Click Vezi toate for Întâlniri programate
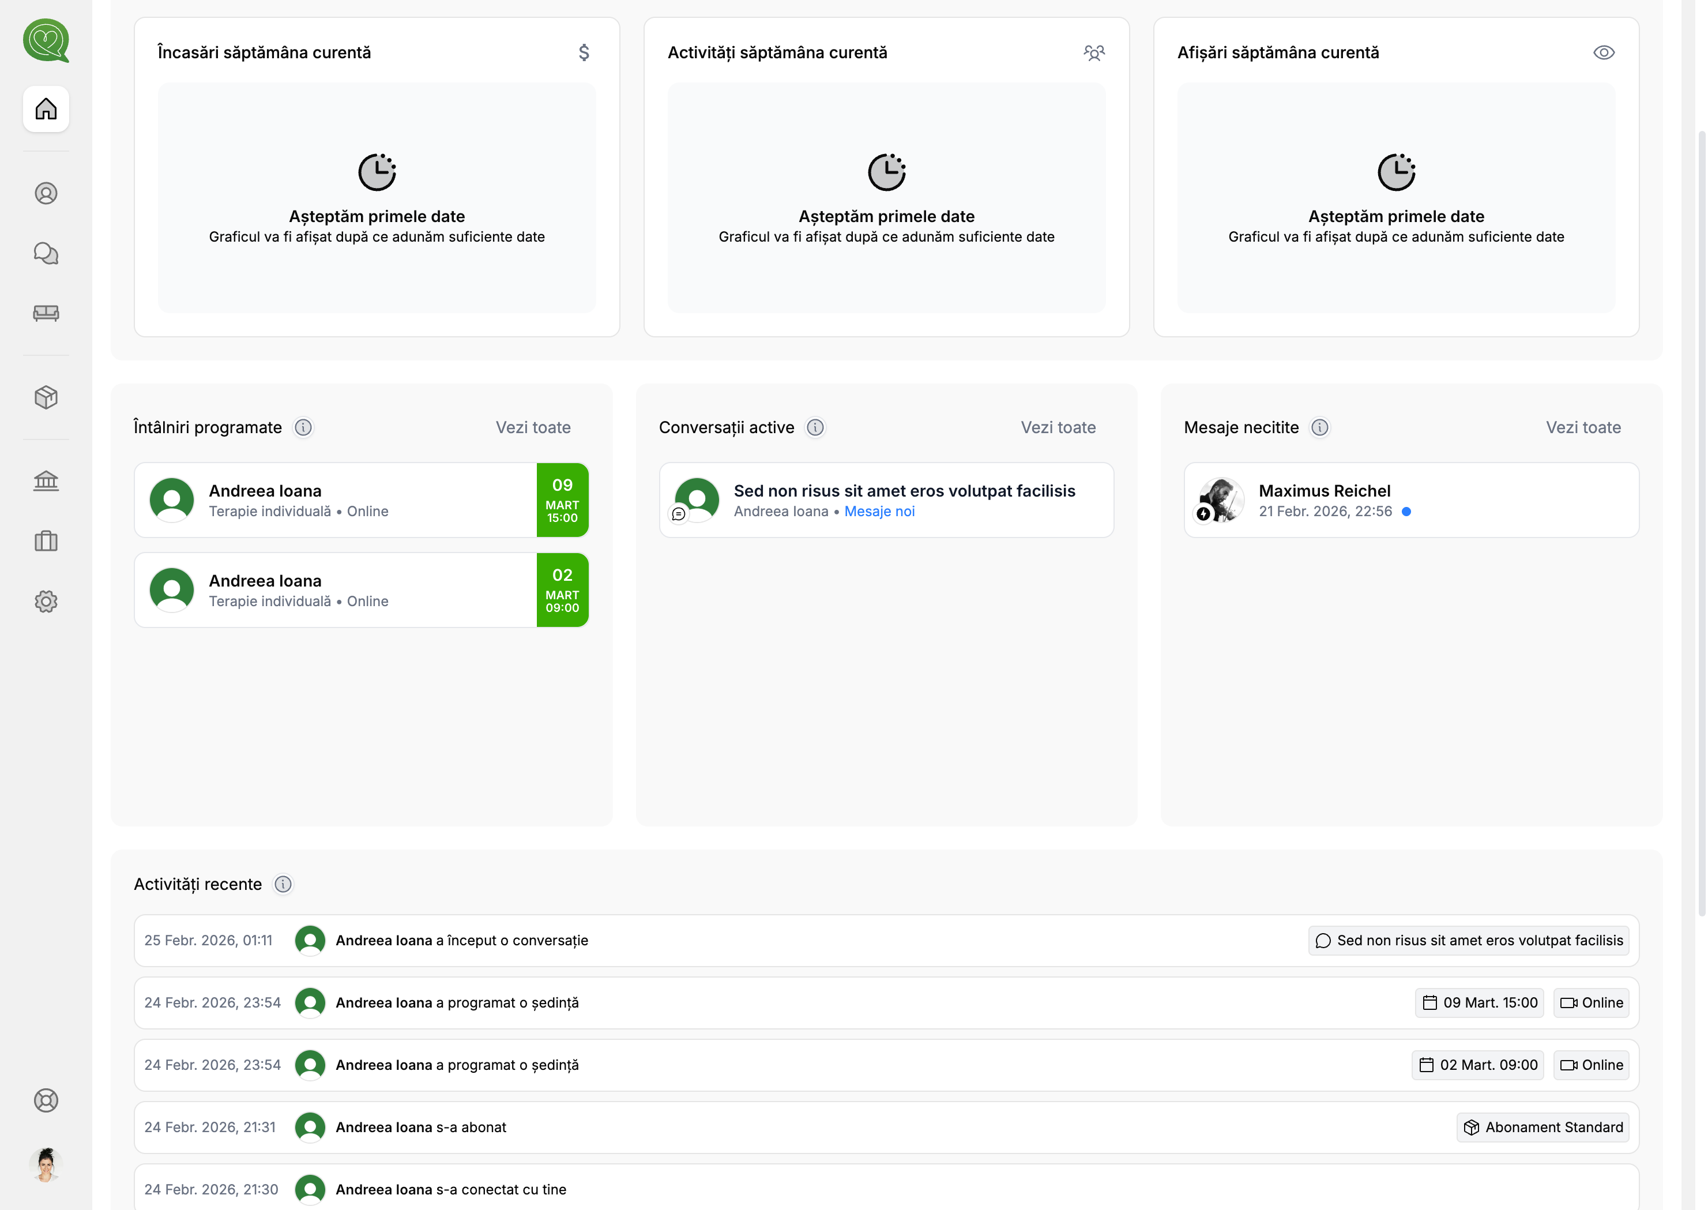1708x1210 pixels. (x=533, y=428)
